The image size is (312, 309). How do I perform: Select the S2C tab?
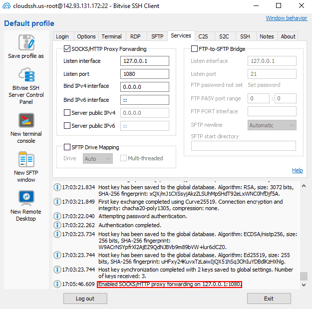(x=224, y=36)
